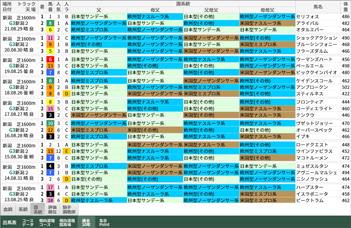This screenshot has height=228, width=351.
Task: Open 傾向速報競馬場 menu item
Action: click(x=67, y=222)
